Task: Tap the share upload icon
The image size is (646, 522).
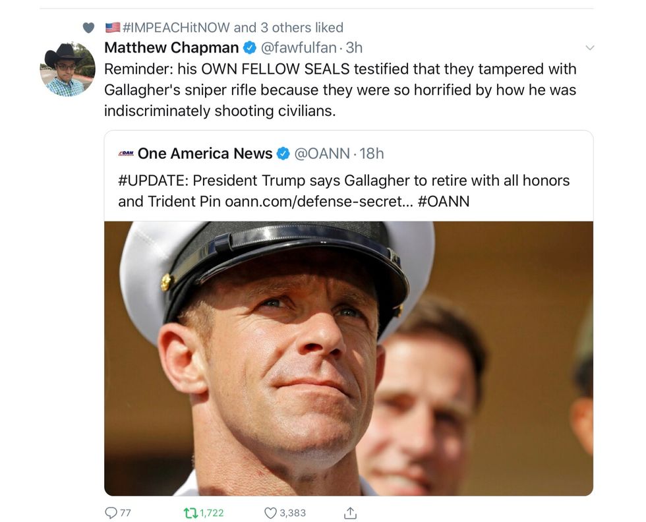Action: (x=350, y=512)
